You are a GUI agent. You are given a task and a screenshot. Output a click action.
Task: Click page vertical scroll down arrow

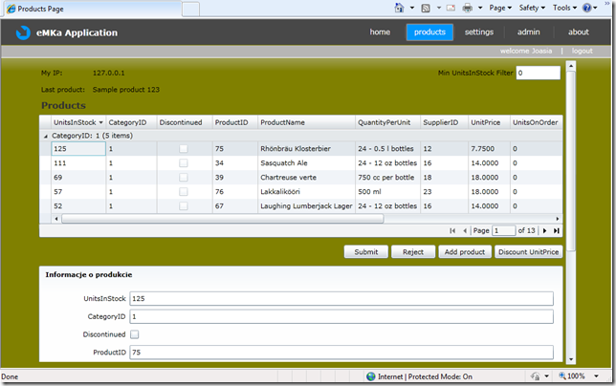tap(571, 359)
